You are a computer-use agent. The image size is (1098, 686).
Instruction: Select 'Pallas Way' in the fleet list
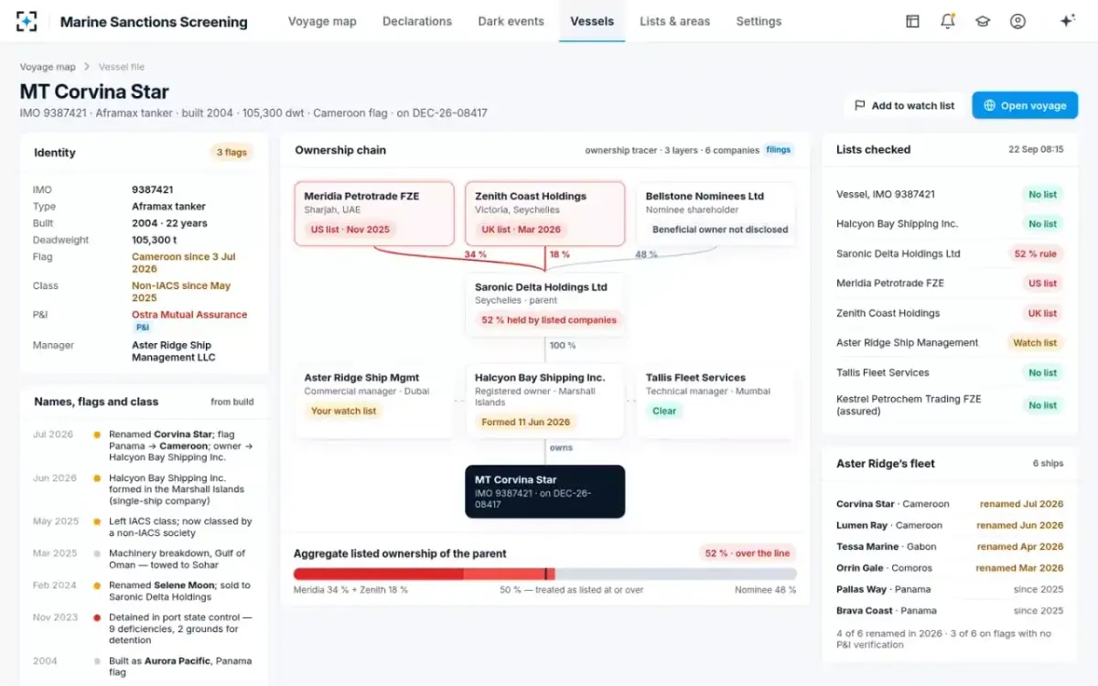click(x=950, y=589)
